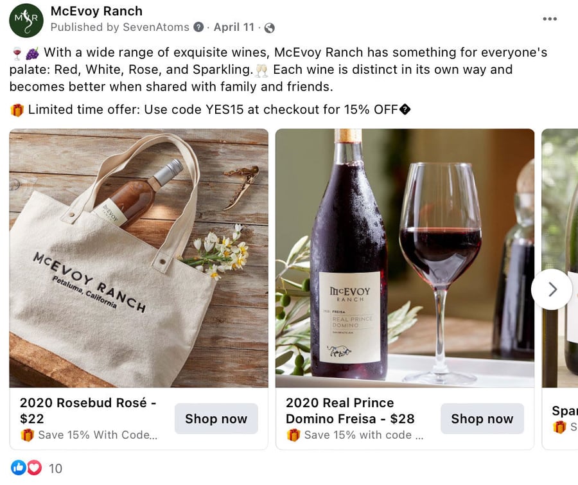Click the Save 15% With Code text under Rosé
Viewport: 578px width, 485px height.
tap(98, 435)
